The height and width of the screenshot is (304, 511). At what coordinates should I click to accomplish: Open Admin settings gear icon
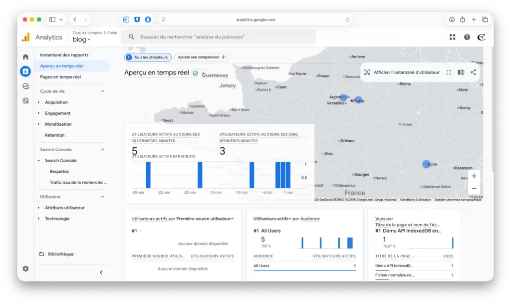[x=25, y=269]
